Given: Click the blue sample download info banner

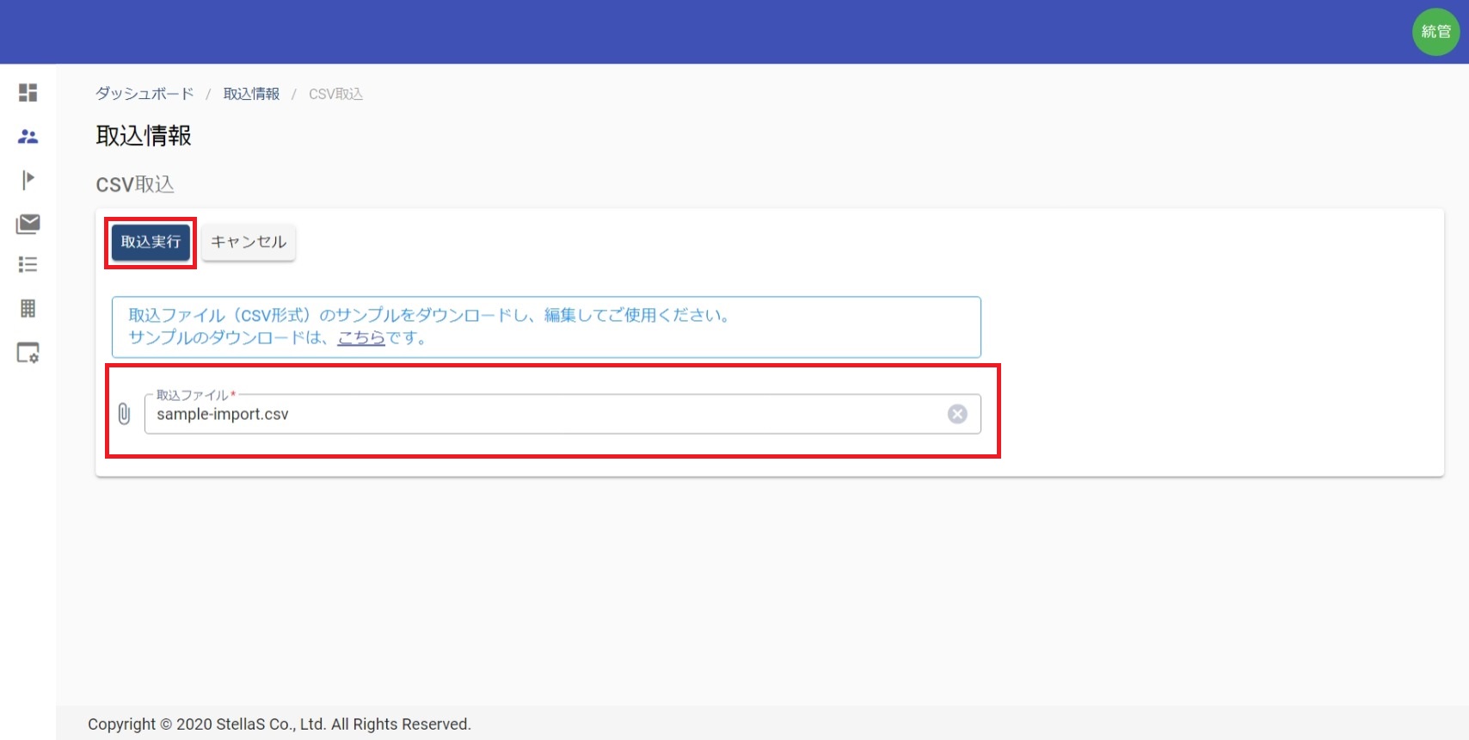Looking at the screenshot, I should point(688,326).
